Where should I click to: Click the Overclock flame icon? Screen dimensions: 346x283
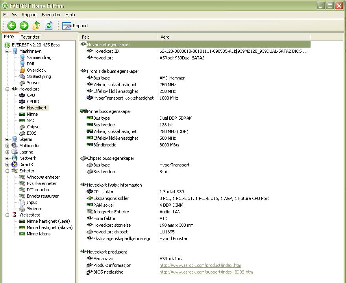point(22,70)
